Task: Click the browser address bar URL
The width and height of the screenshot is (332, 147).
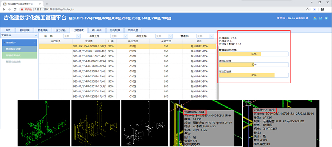Action: 55,10
